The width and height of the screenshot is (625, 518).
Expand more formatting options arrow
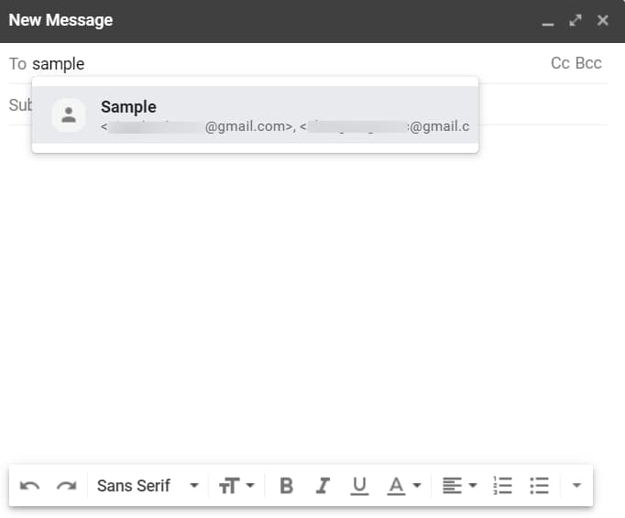click(x=576, y=486)
